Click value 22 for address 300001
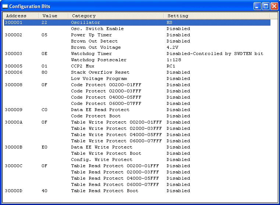This screenshot has width=280, height=205. point(44,22)
